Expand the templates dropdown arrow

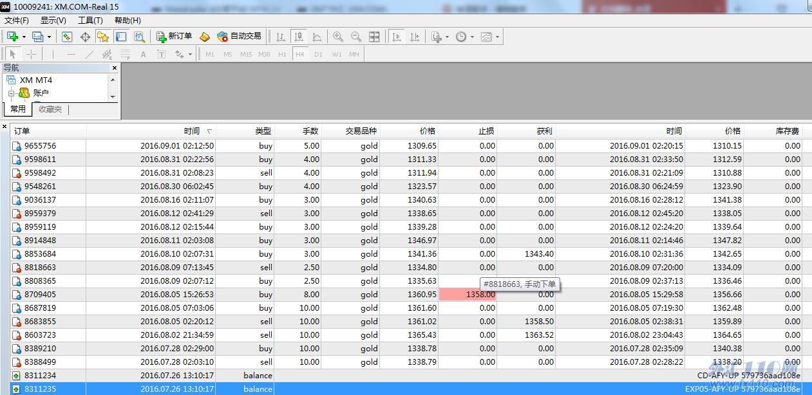click(497, 37)
